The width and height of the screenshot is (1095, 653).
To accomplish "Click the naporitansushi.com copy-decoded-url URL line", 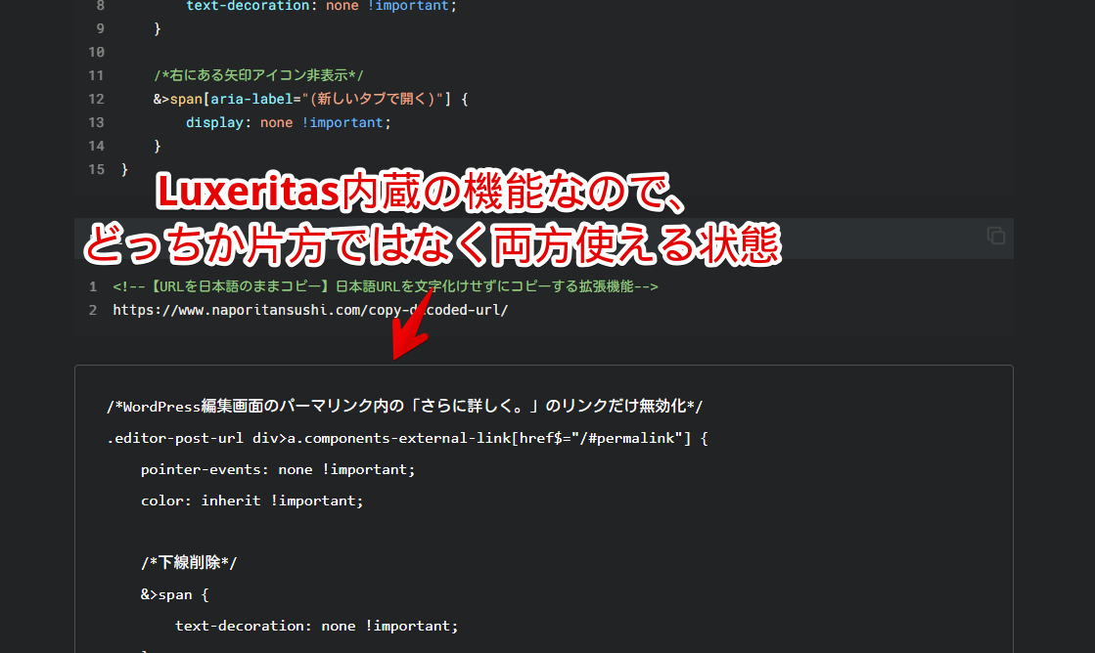I will (310, 310).
